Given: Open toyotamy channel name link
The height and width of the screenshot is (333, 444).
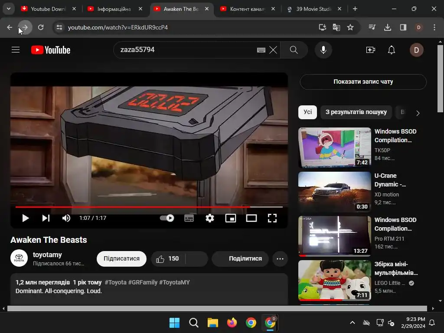Looking at the screenshot, I should point(47,255).
